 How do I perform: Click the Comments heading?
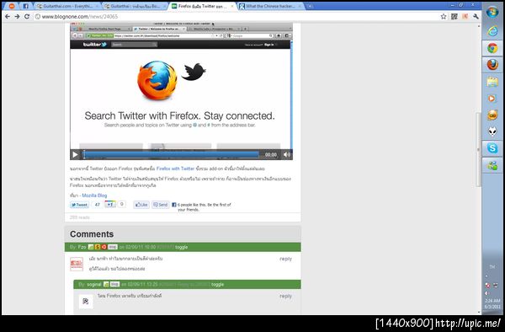pos(92,234)
